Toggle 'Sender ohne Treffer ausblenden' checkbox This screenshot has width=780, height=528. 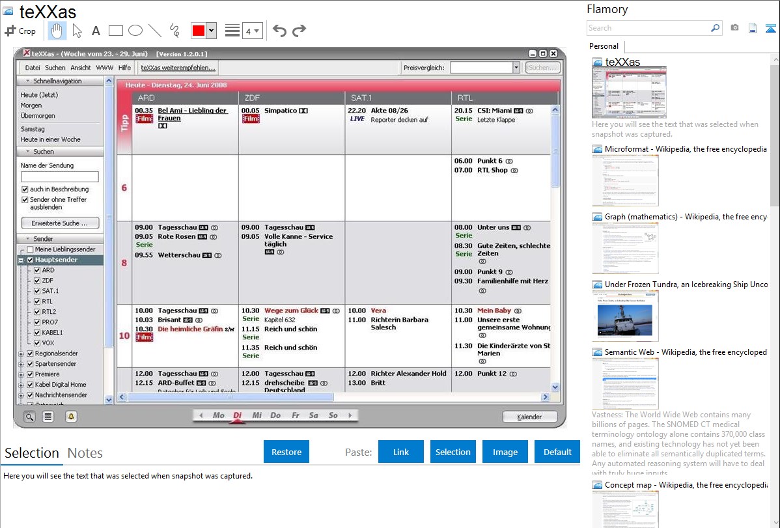point(25,200)
